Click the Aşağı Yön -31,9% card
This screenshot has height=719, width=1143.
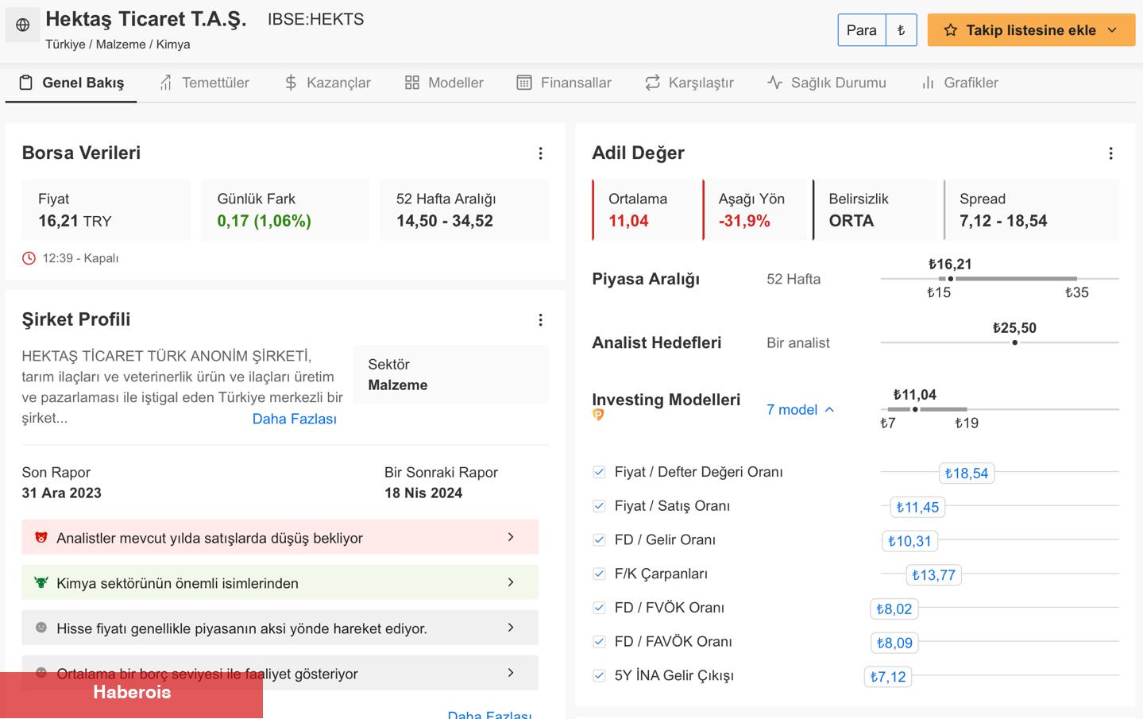[755, 210]
